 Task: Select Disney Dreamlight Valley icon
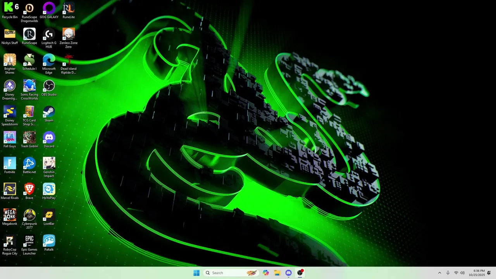(10, 90)
